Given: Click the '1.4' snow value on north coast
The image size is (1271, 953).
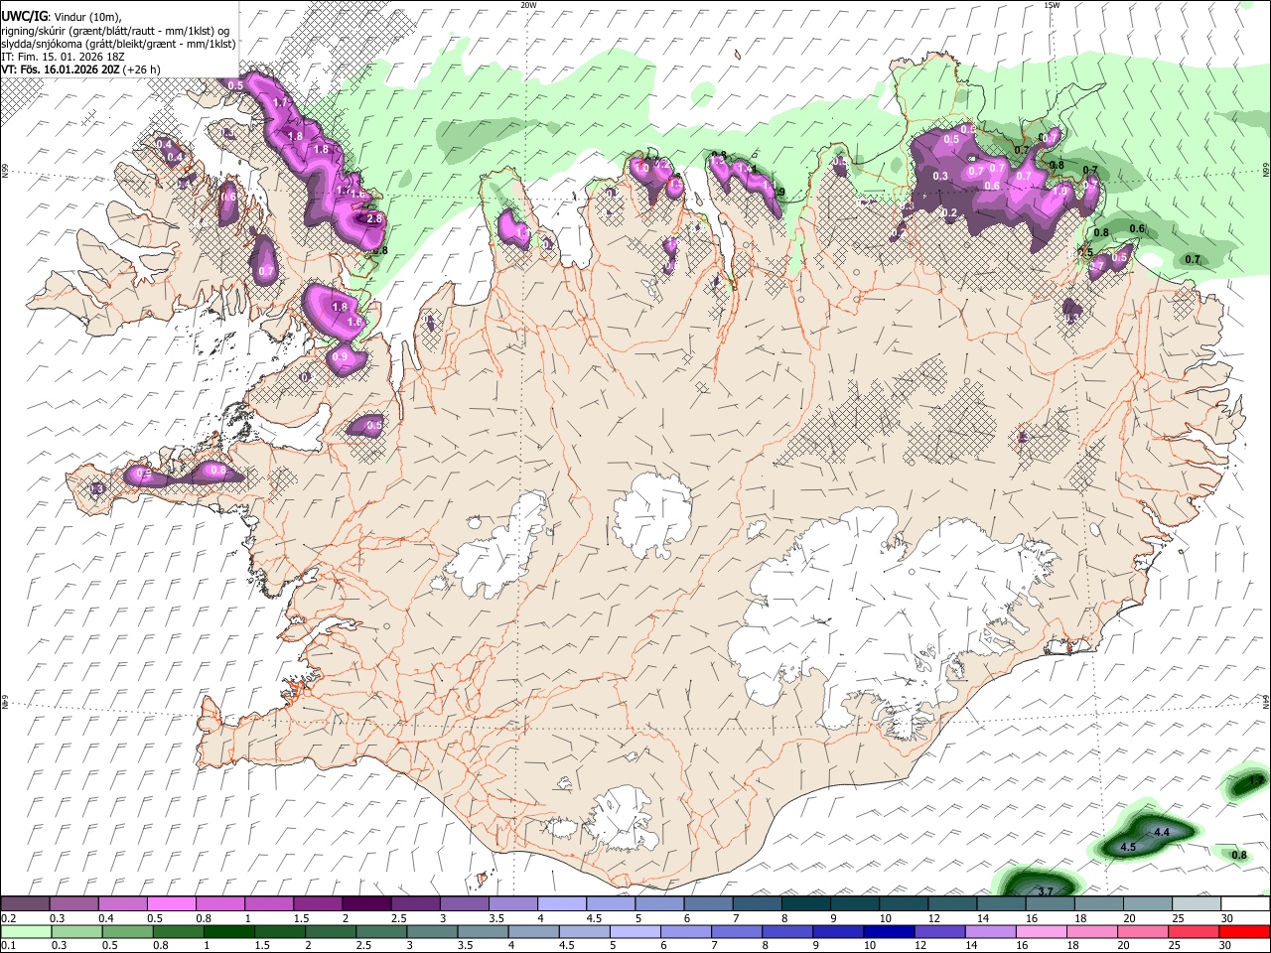Looking at the screenshot, I should (x=746, y=170).
